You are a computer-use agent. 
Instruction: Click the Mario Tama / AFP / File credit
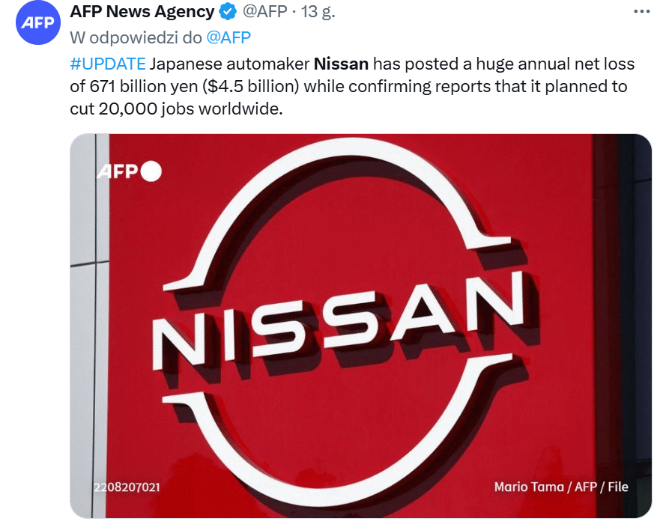point(560,487)
